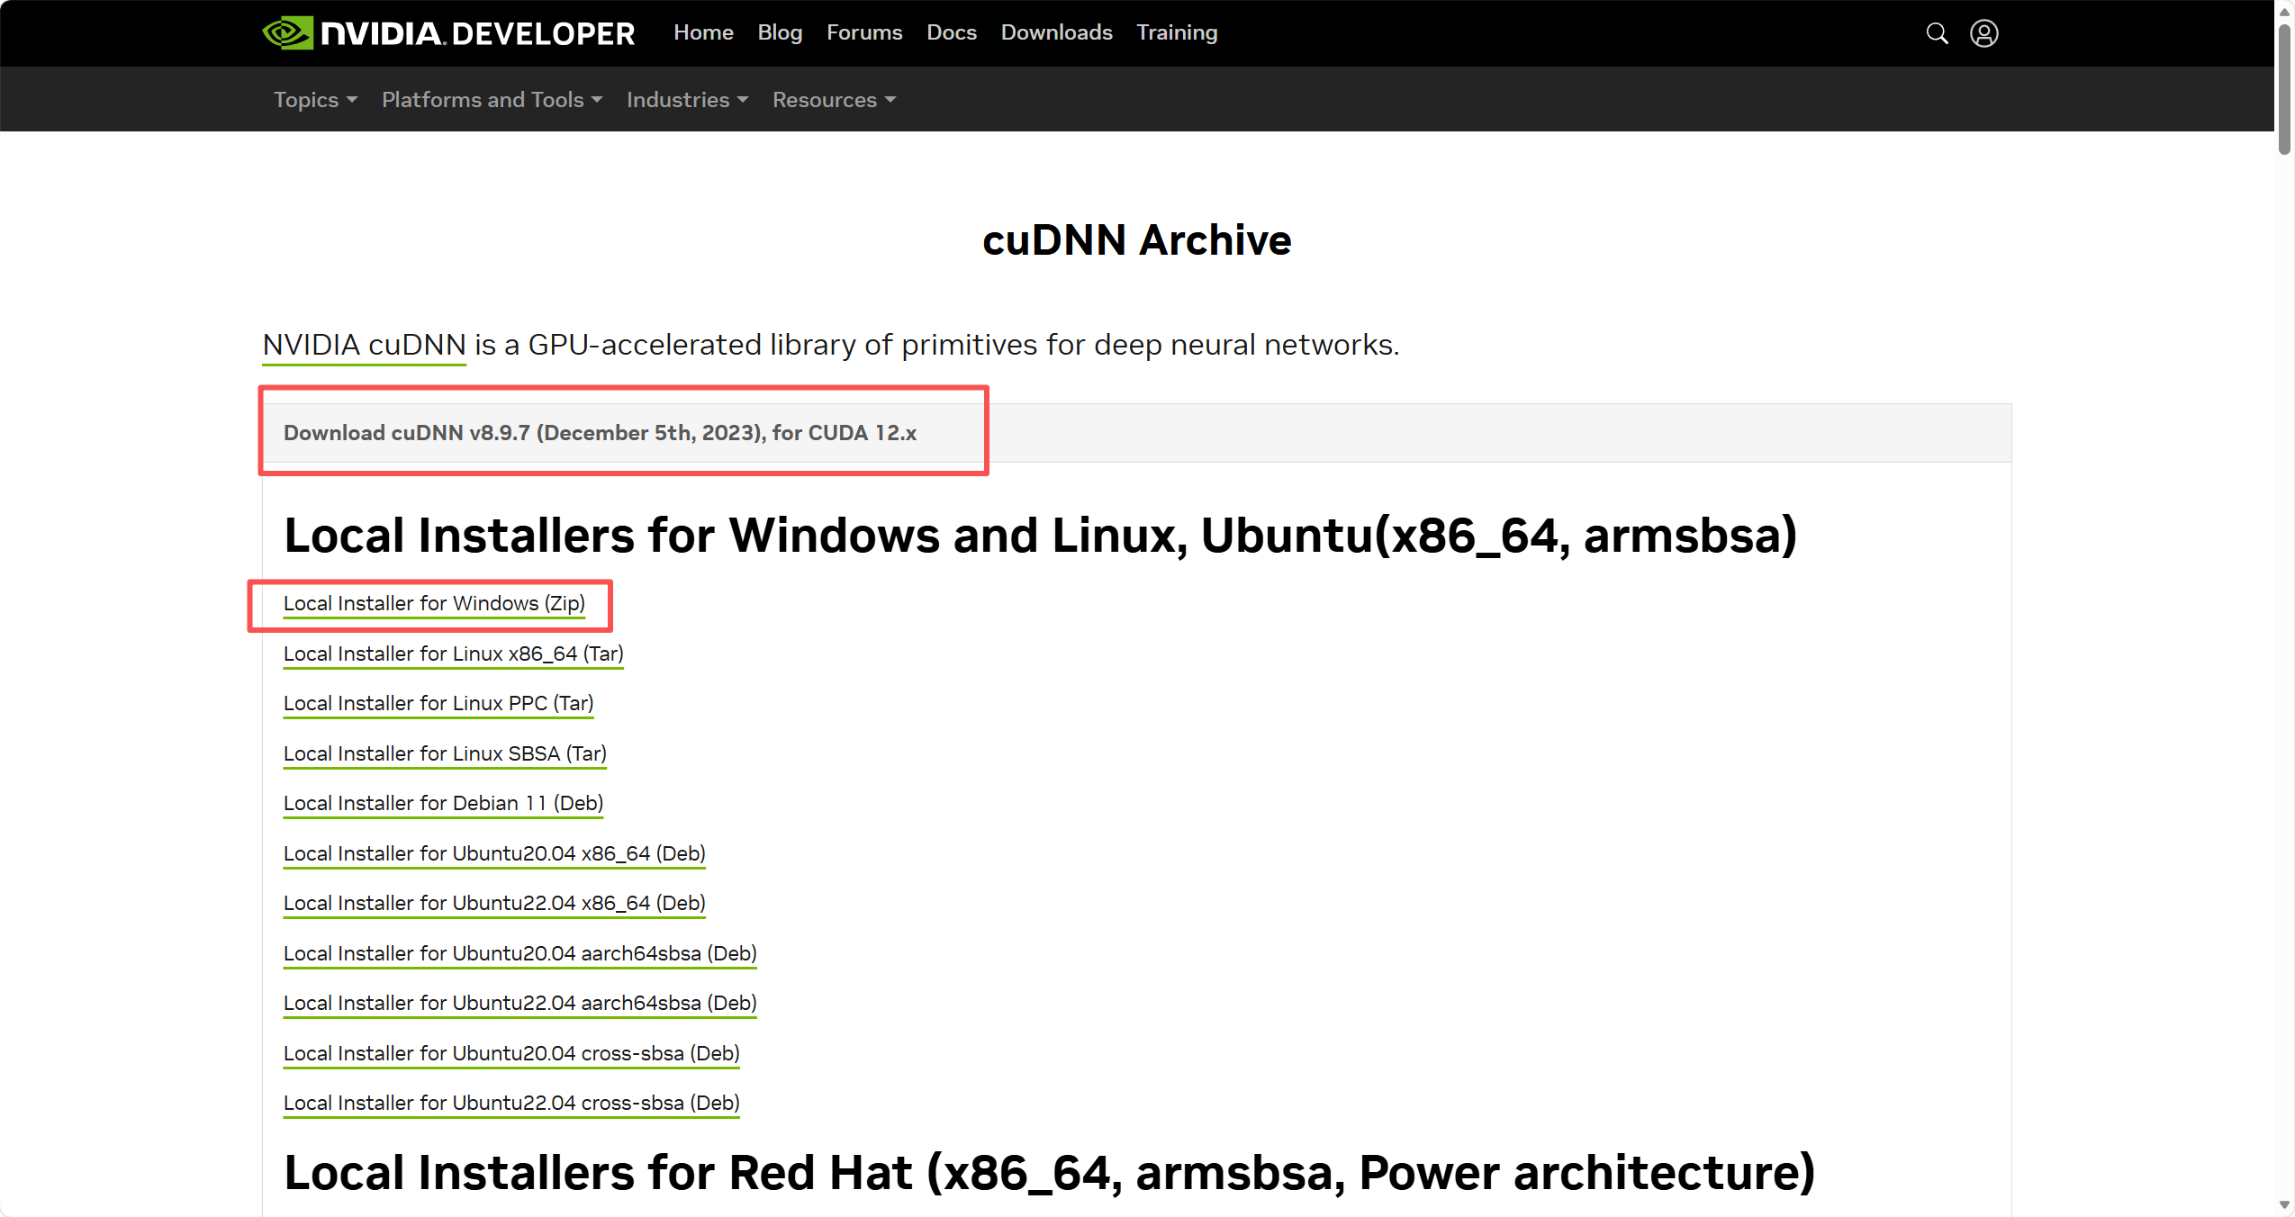2295x1217 pixels.
Task: Get Ubuntu22.04 x86_64 Deb installer
Action: [494, 903]
